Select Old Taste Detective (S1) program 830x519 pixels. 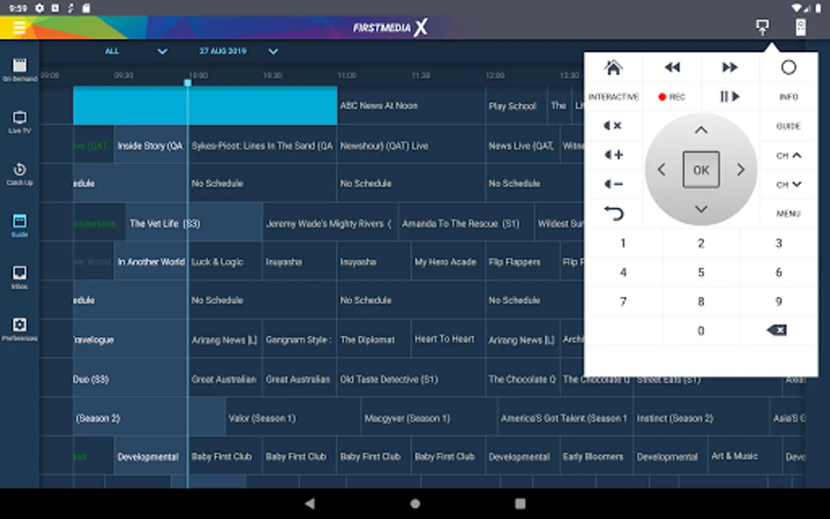pyautogui.click(x=411, y=379)
